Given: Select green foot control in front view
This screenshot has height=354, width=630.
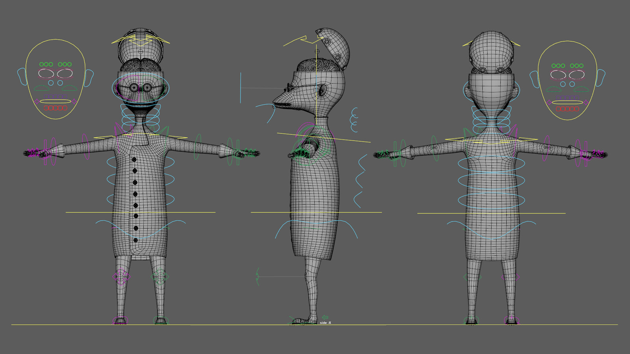Looking at the screenshot, I should 161,320.
